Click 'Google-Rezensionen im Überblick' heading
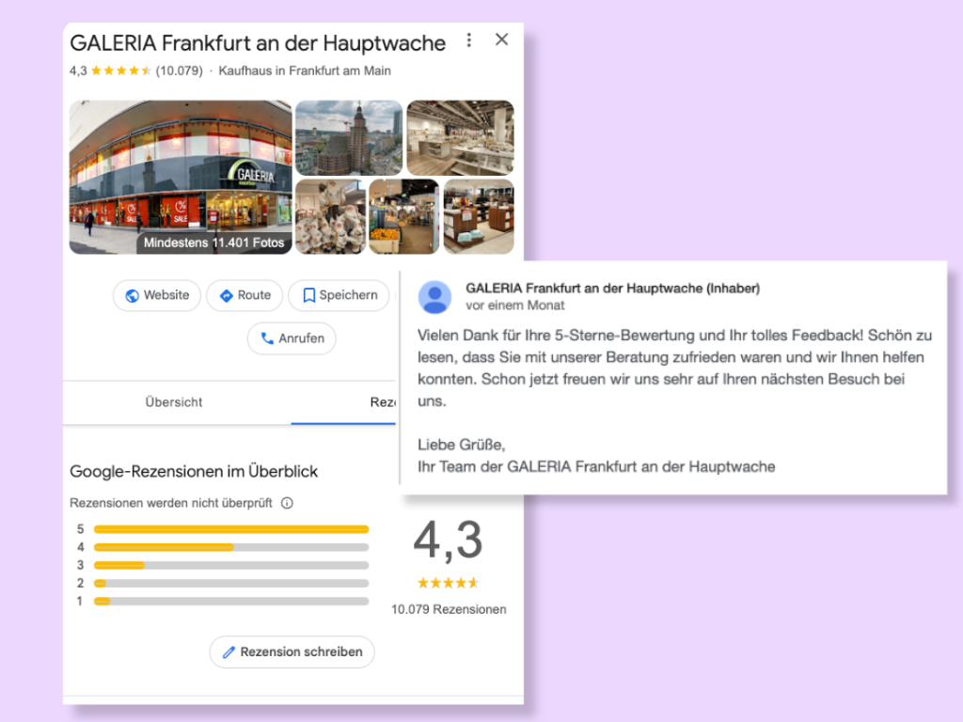This screenshot has width=963, height=722. (x=194, y=472)
